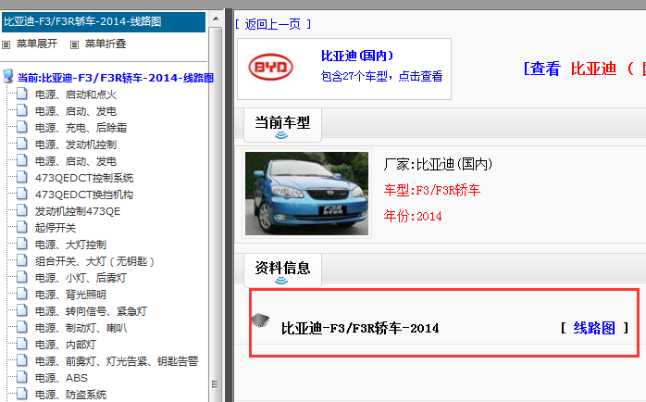Click the page icon for 电源、小灯、后雾灯

click(22, 277)
